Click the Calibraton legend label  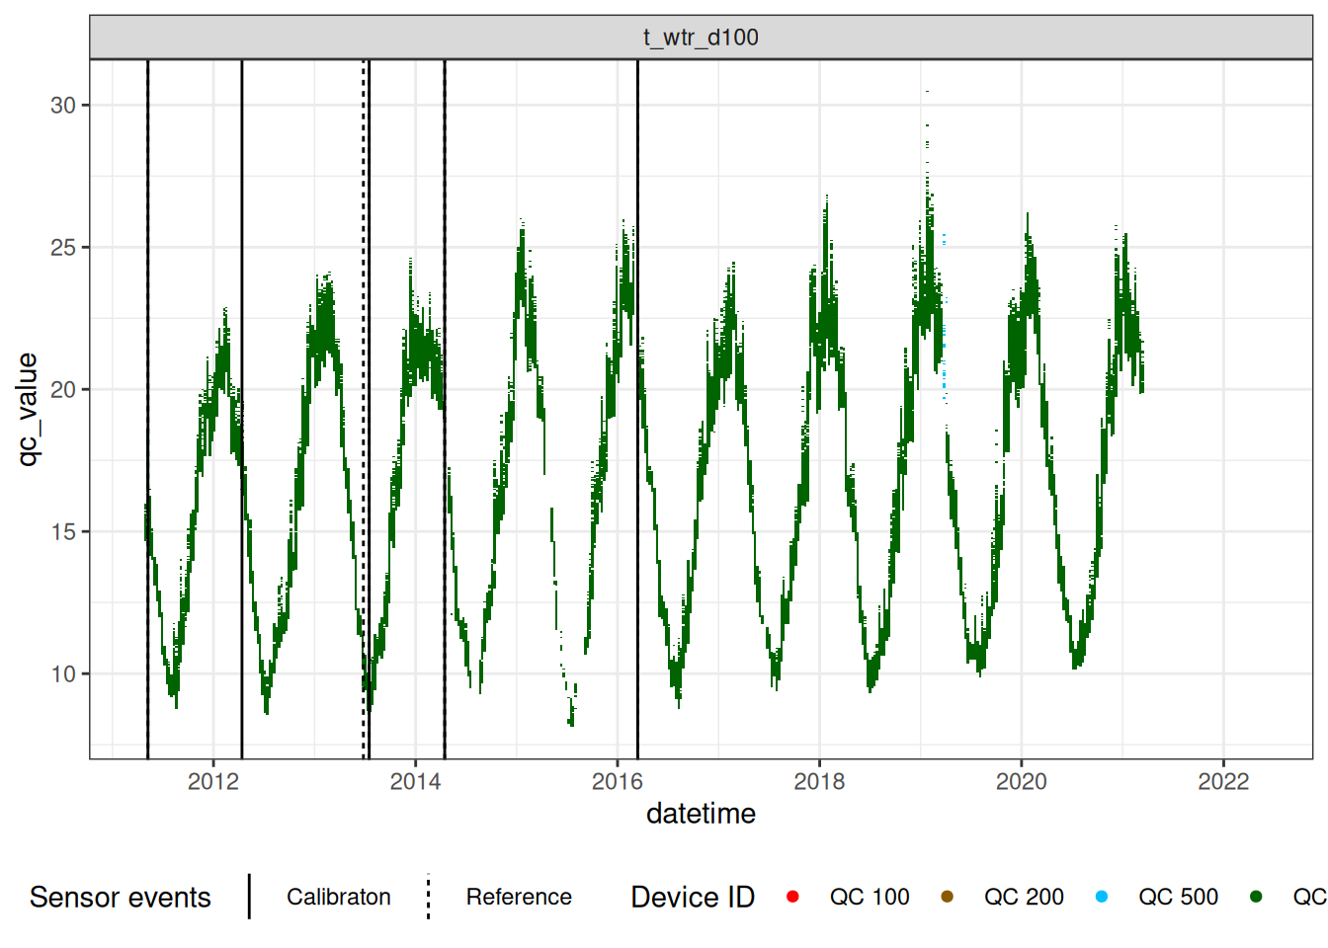(x=338, y=897)
